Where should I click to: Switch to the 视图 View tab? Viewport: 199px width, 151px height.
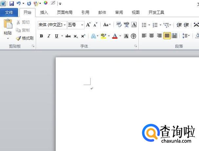(136, 12)
